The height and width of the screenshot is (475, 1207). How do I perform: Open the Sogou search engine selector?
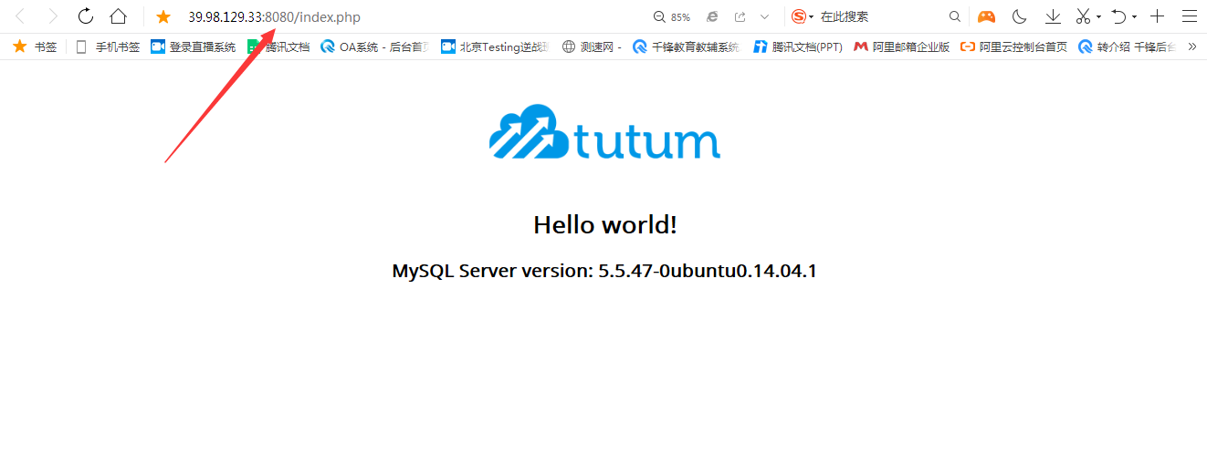[802, 17]
